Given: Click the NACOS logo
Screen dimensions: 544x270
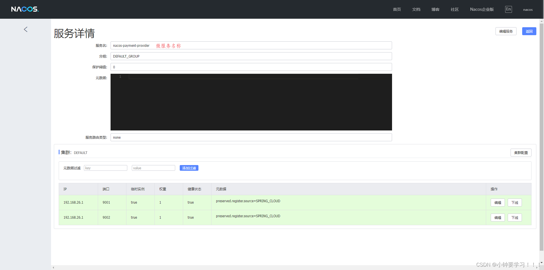Looking at the screenshot, I should 25,9.
